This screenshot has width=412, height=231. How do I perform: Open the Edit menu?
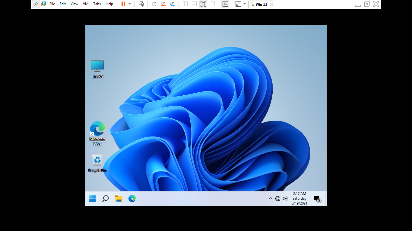(63, 4)
